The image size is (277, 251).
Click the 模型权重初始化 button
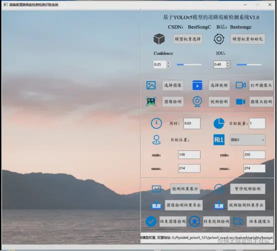247,39
